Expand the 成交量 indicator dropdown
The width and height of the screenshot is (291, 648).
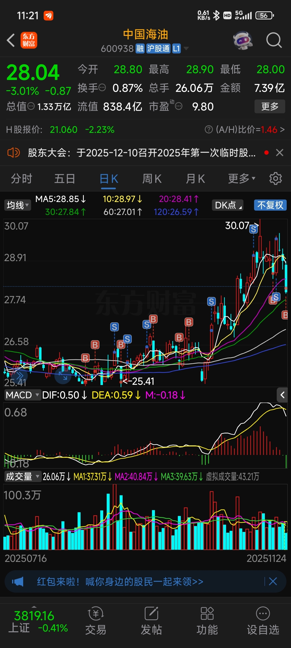click(x=23, y=477)
